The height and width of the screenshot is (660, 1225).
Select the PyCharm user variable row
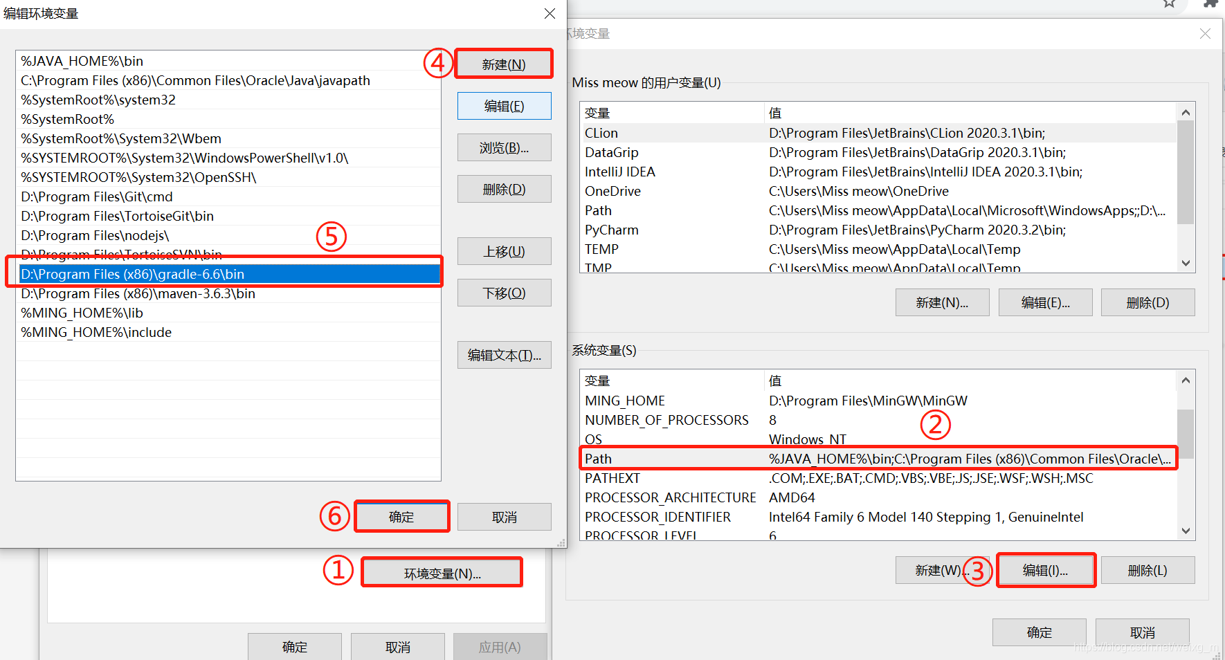tap(878, 230)
